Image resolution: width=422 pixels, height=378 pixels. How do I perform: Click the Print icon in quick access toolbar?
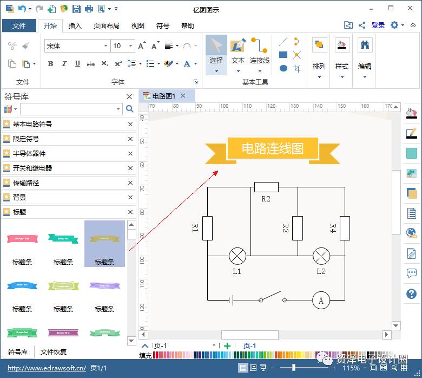tap(89, 9)
